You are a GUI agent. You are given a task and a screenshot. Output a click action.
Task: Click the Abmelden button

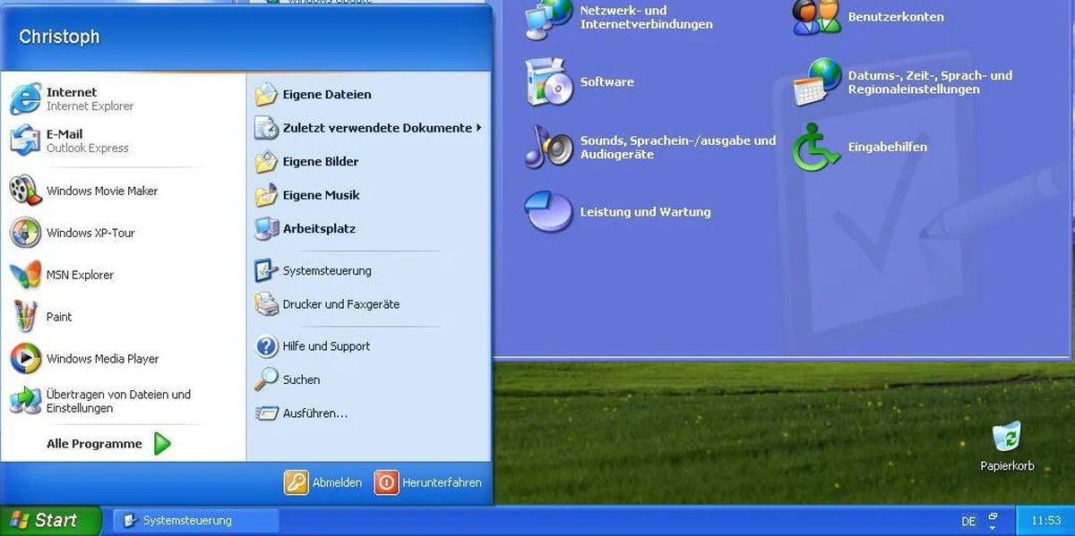(323, 482)
